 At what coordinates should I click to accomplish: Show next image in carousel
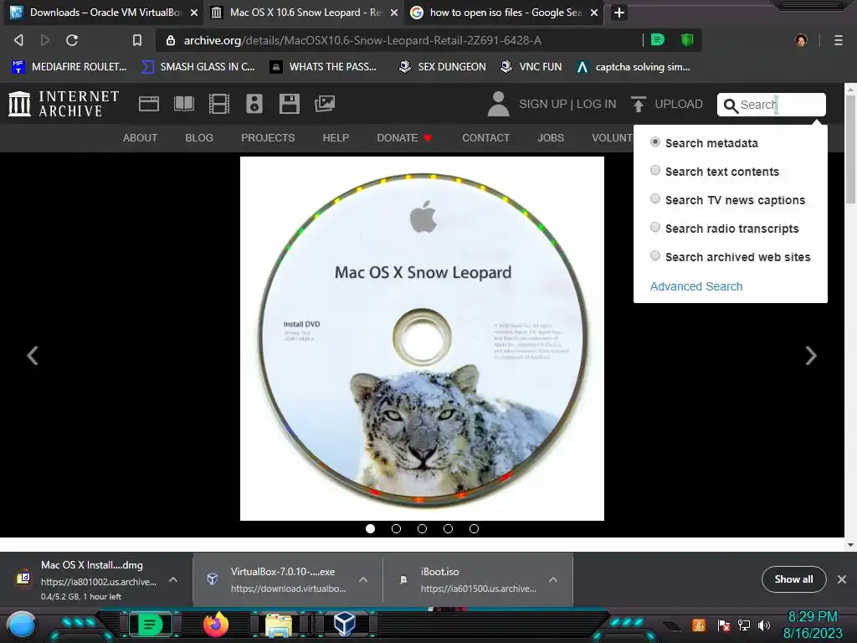point(811,355)
